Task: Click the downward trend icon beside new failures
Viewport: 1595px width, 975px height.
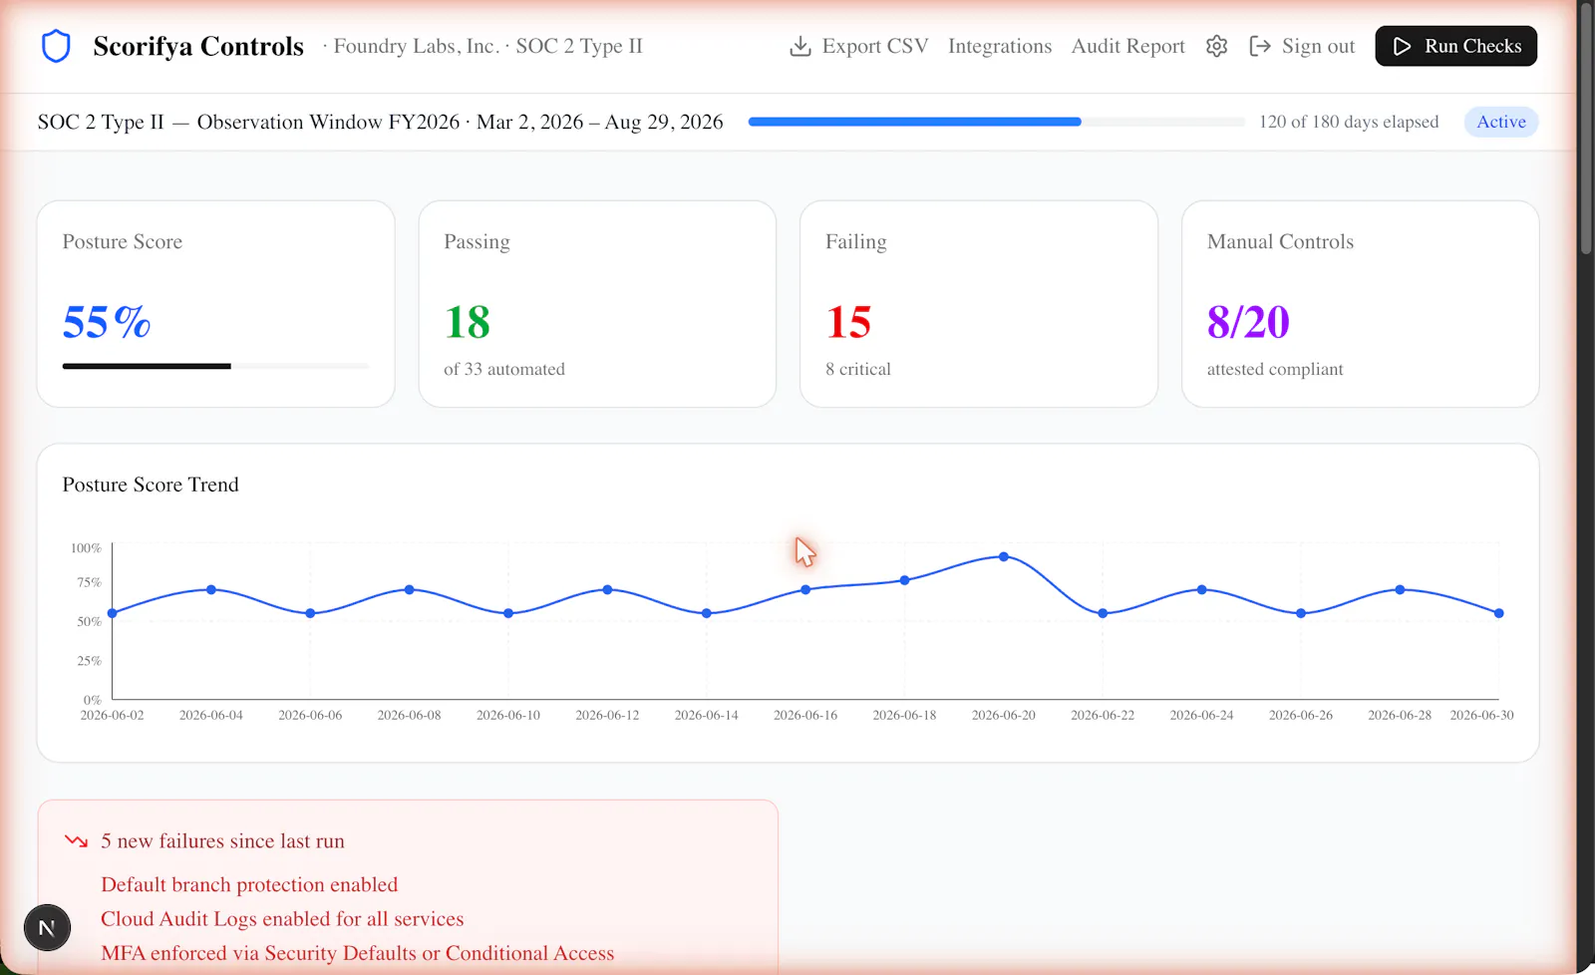Action: (76, 840)
